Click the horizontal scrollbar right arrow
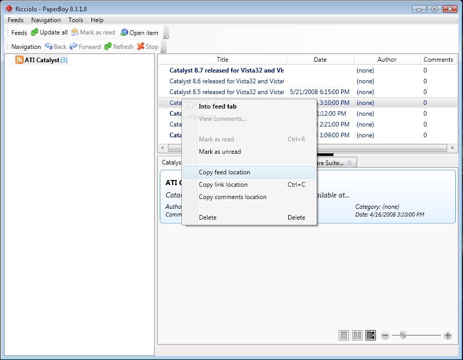The width and height of the screenshot is (463, 360). 452,148
